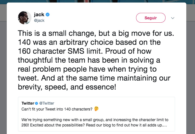Click the Twitter account name in quoted tweet
Viewport: 195px width, 134px height.
click(28, 103)
